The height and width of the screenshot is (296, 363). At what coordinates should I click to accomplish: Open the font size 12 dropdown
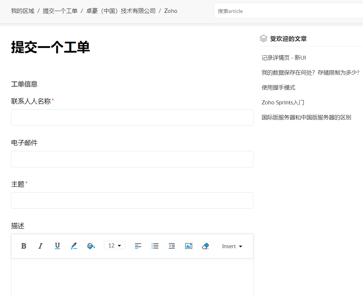[x=115, y=245]
